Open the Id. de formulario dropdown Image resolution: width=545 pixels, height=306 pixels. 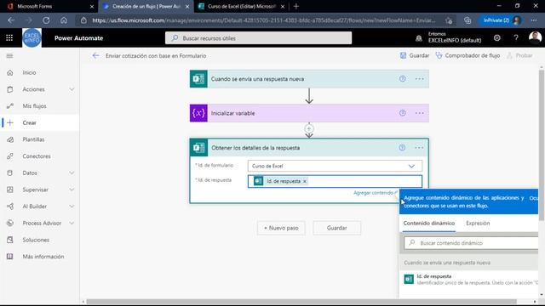pyautogui.click(x=335, y=166)
